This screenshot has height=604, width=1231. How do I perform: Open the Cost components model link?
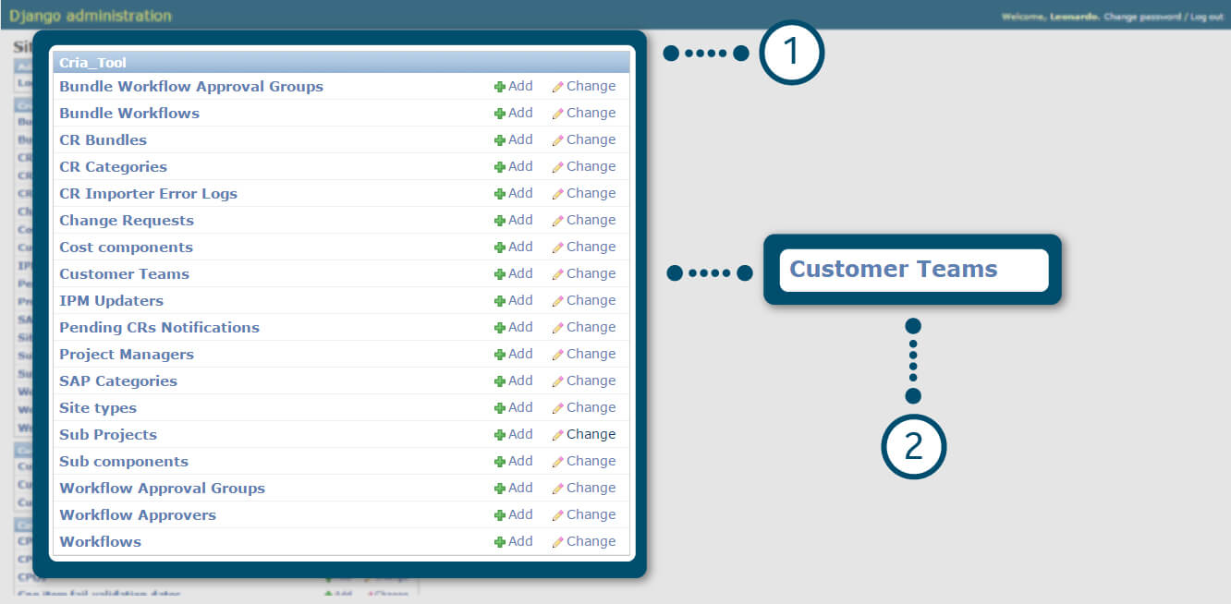click(126, 248)
